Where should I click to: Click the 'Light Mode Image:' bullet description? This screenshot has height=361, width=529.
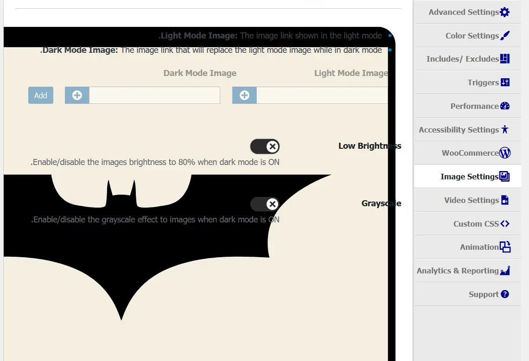270,36
